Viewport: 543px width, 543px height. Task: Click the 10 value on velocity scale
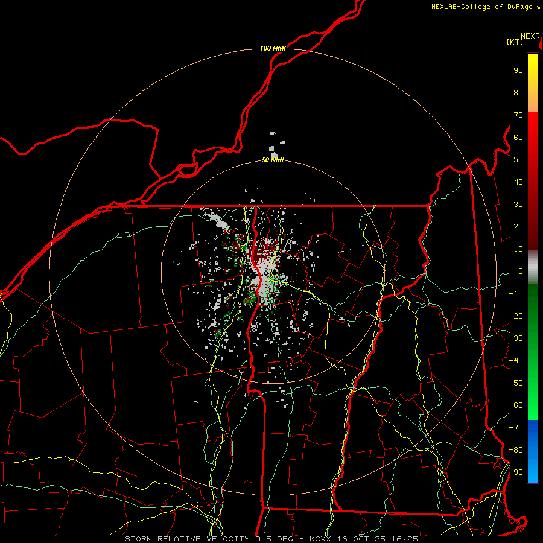coord(518,249)
